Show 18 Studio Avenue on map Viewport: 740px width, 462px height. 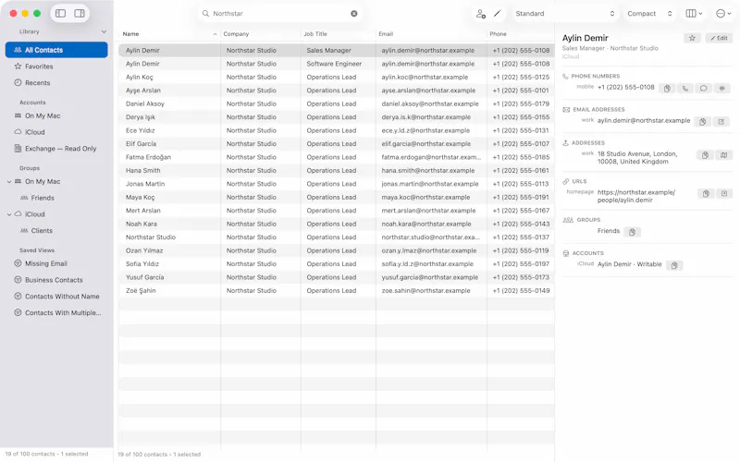723,155
